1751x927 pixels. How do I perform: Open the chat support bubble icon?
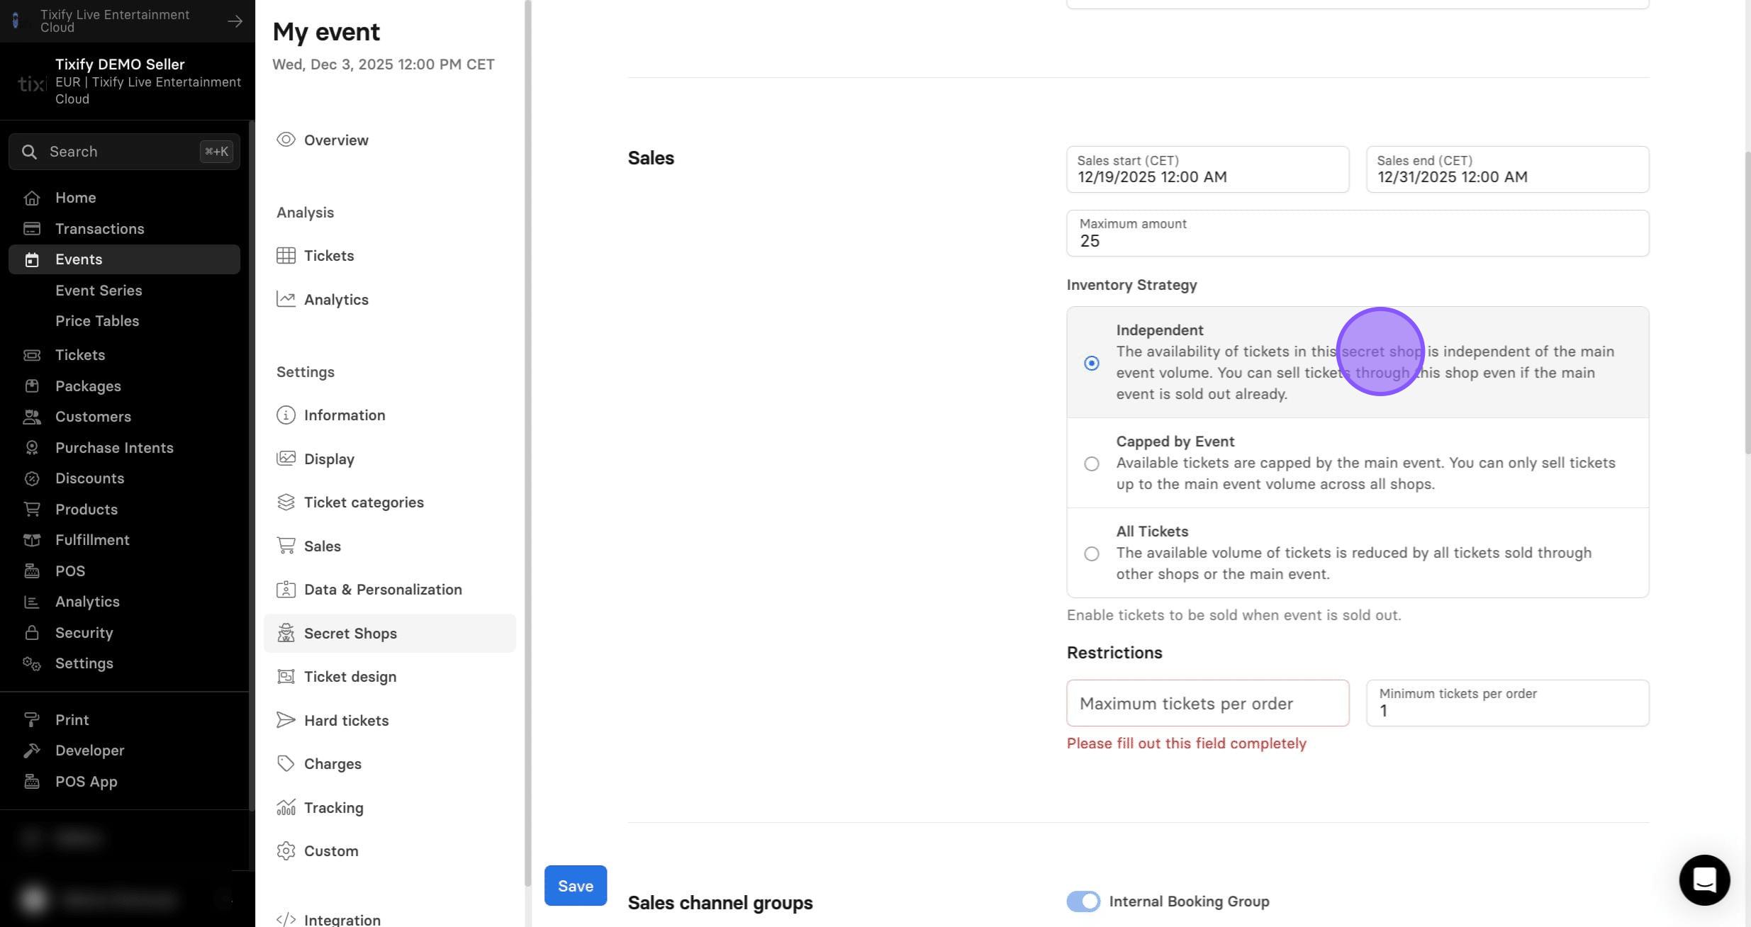1704,880
